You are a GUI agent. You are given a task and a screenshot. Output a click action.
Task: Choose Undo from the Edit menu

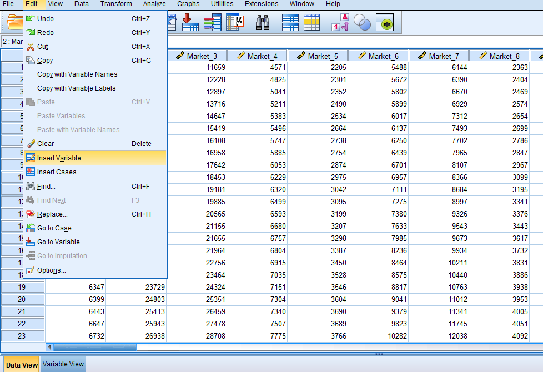pyautogui.click(x=46, y=19)
